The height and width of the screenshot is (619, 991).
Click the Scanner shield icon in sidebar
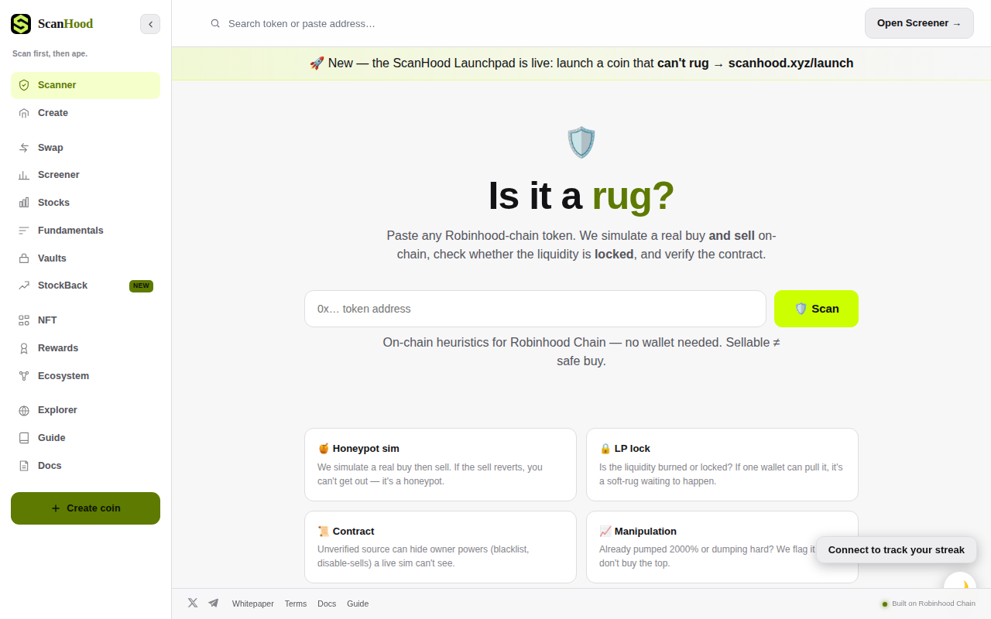click(24, 85)
